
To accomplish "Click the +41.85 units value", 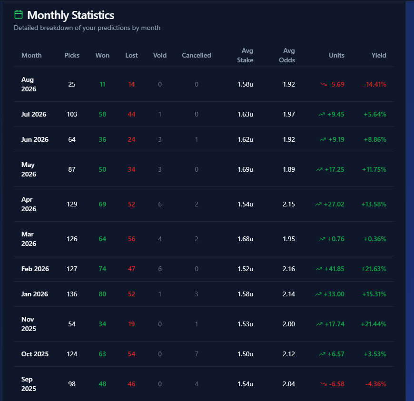I will click(x=335, y=269).
